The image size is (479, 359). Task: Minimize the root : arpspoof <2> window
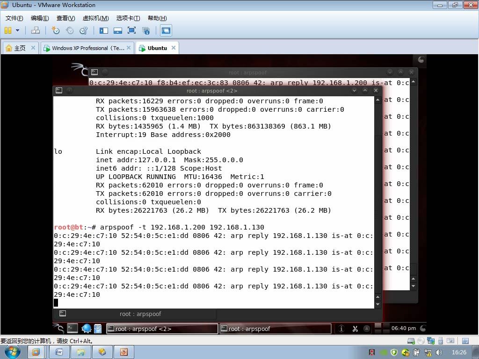pyautogui.click(x=354, y=90)
